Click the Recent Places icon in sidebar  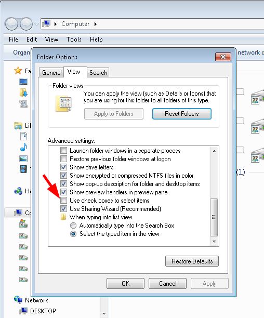pos(23,103)
